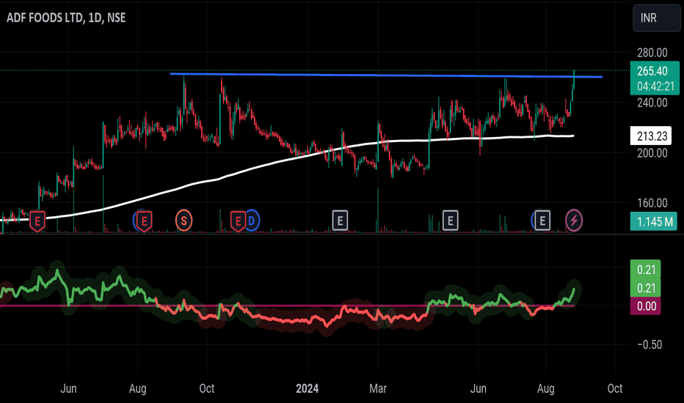The height and width of the screenshot is (403, 684).
Task: Click the magenta 0.00 indicator label
Action: tap(646, 306)
